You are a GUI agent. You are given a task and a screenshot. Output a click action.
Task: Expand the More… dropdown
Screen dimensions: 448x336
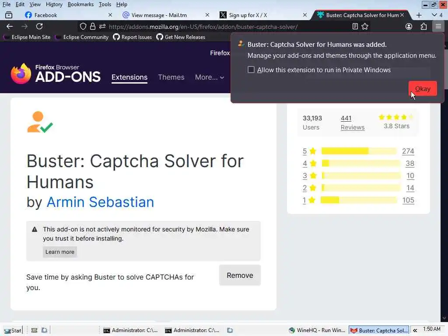click(x=210, y=77)
